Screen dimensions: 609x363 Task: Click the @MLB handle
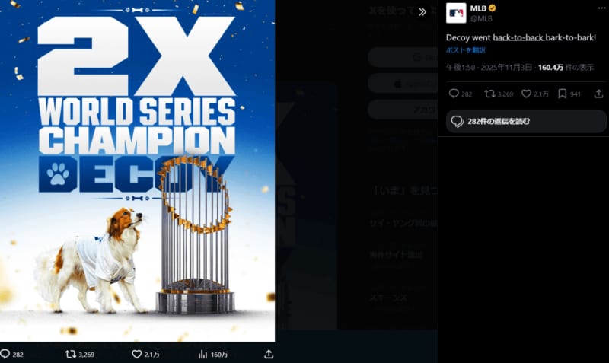481,18
